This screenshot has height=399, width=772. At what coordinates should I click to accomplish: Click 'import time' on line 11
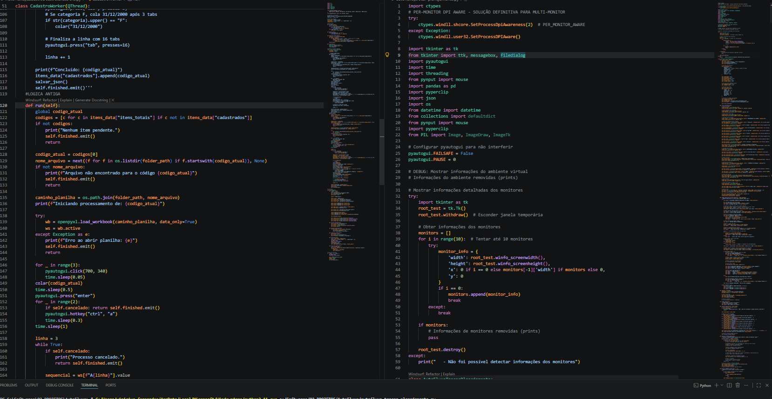click(422, 67)
